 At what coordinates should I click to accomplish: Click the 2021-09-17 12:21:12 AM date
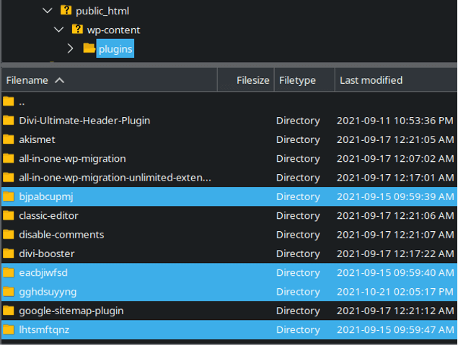(395, 311)
